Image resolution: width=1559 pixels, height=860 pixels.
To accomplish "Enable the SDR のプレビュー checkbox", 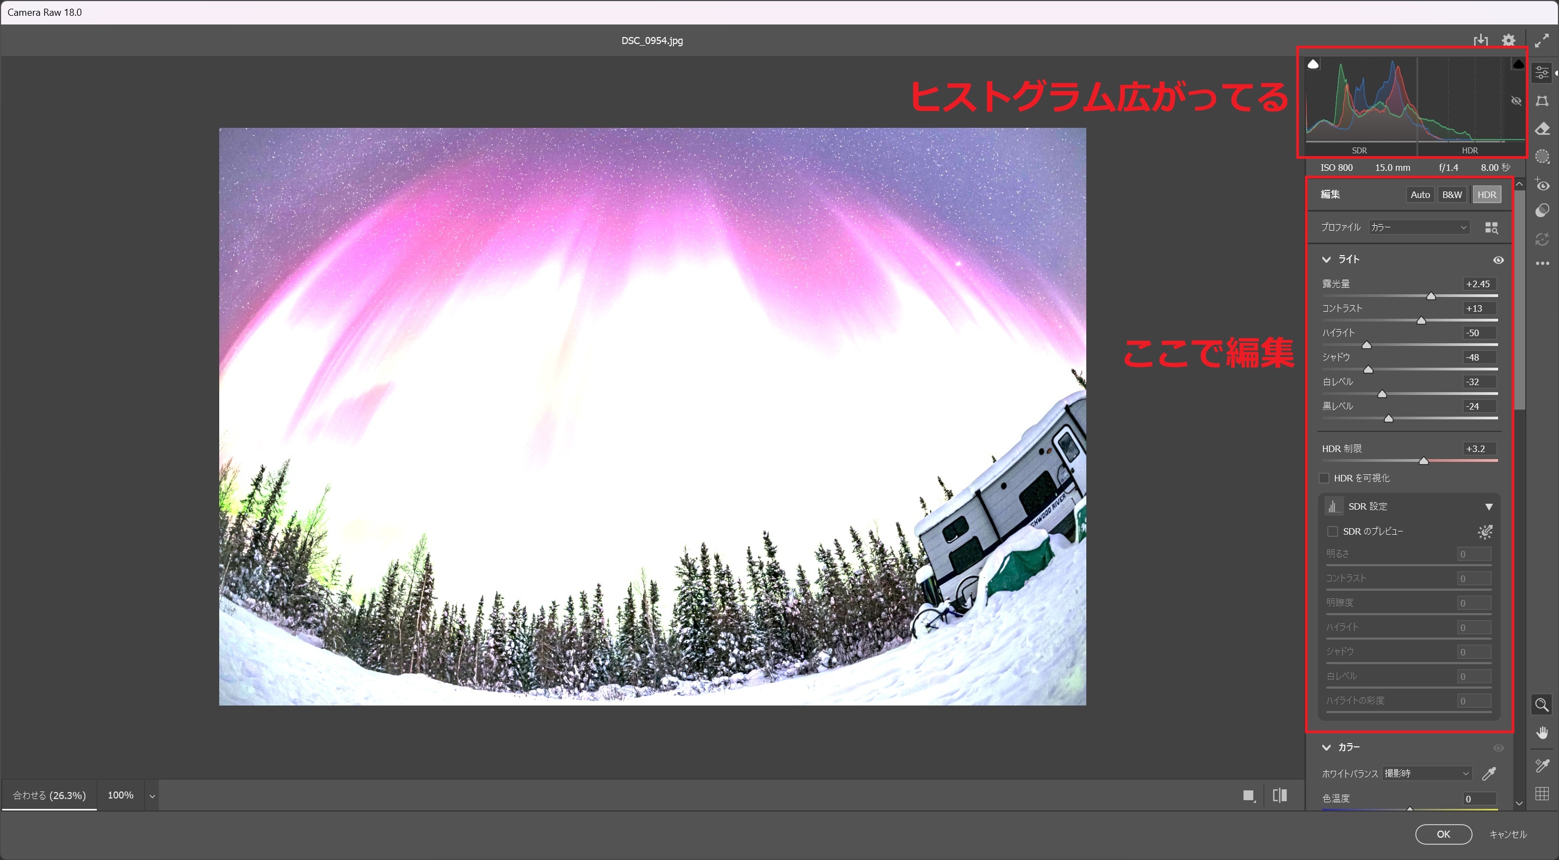I will (1333, 531).
